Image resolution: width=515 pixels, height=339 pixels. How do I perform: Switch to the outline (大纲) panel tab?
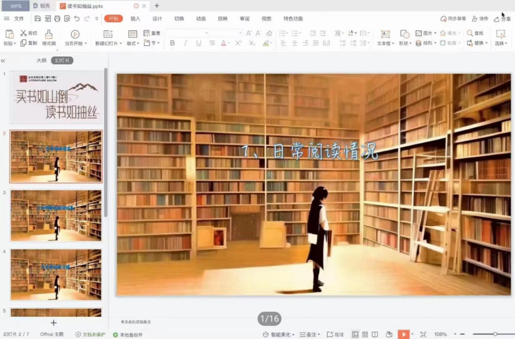pos(41,60)
